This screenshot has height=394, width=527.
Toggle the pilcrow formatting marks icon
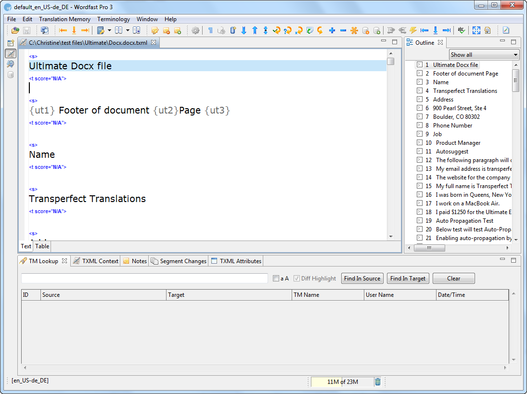click(x=210, y=31)
